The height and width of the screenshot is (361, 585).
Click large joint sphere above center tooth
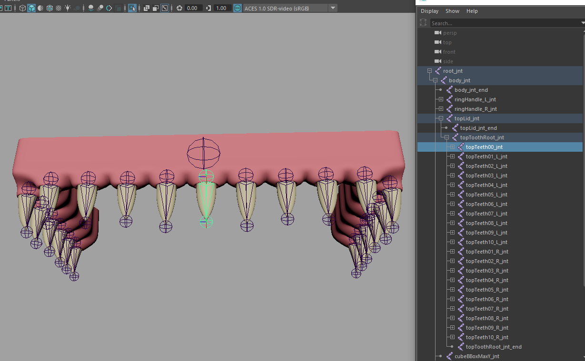pos(203,153)
